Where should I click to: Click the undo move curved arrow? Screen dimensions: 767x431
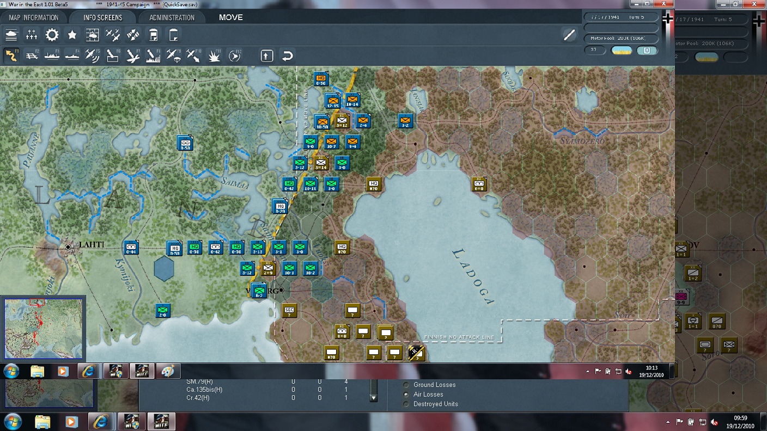[287, 56]
